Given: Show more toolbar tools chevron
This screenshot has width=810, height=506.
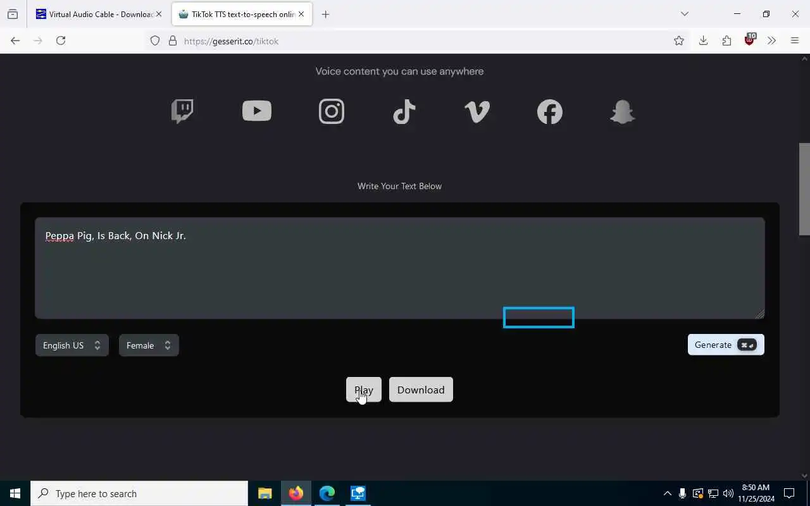Looking at the screenshot, I should tap(771, 40).
